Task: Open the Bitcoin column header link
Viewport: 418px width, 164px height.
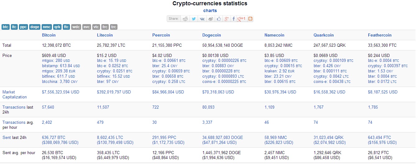Action: (x=49, y=35)
